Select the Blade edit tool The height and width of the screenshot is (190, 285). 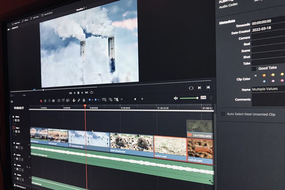pyautogui.click(x=53, y=100)
